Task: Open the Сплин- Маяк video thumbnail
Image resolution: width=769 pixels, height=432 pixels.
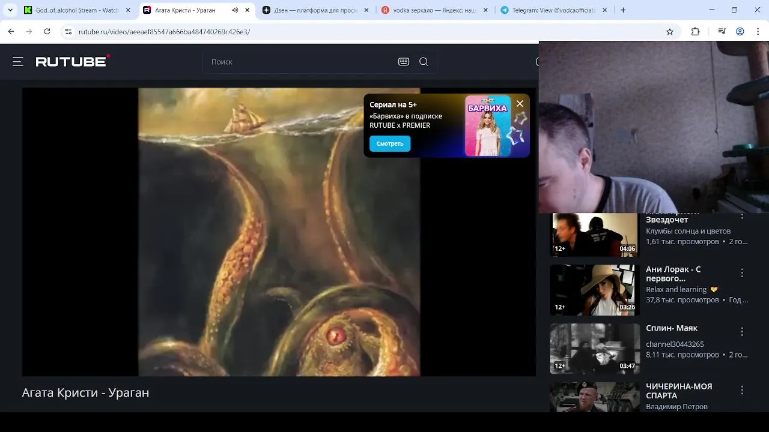Action: [595, 349]
